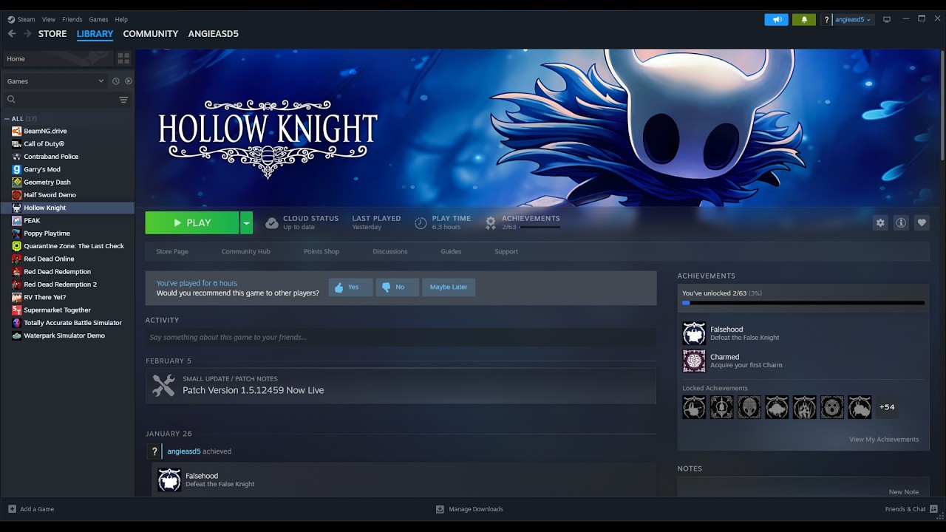Image resolution: width=946 pixels, height=532 pixels.
Task: Switch to the COMMUNITY tab
Action: (x=151, y=34)
